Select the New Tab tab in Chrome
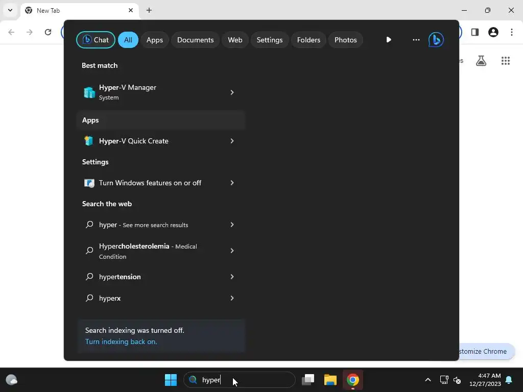Screen dimensions: 523x392 click(x=79, y=11)
